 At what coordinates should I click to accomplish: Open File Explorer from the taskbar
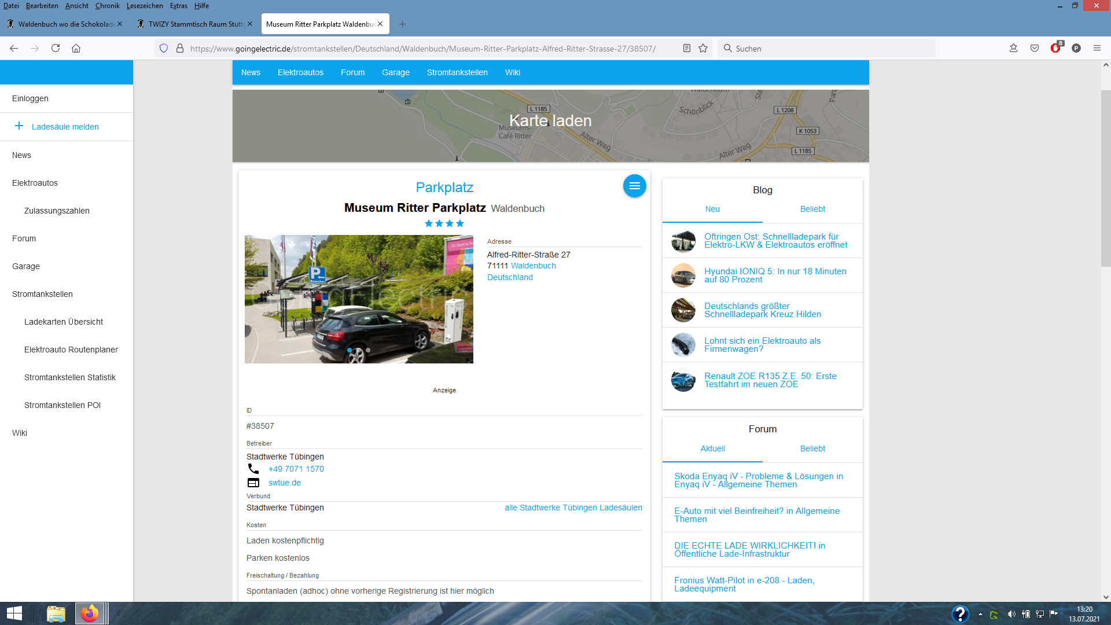(x=56, y=613)
